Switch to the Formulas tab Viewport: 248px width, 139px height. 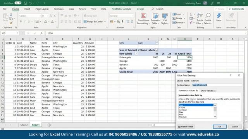59,9
